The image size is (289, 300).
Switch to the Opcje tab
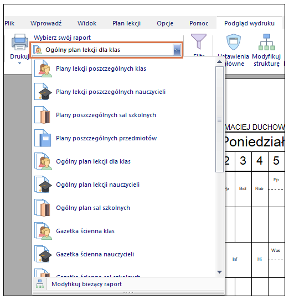point(165,23)
